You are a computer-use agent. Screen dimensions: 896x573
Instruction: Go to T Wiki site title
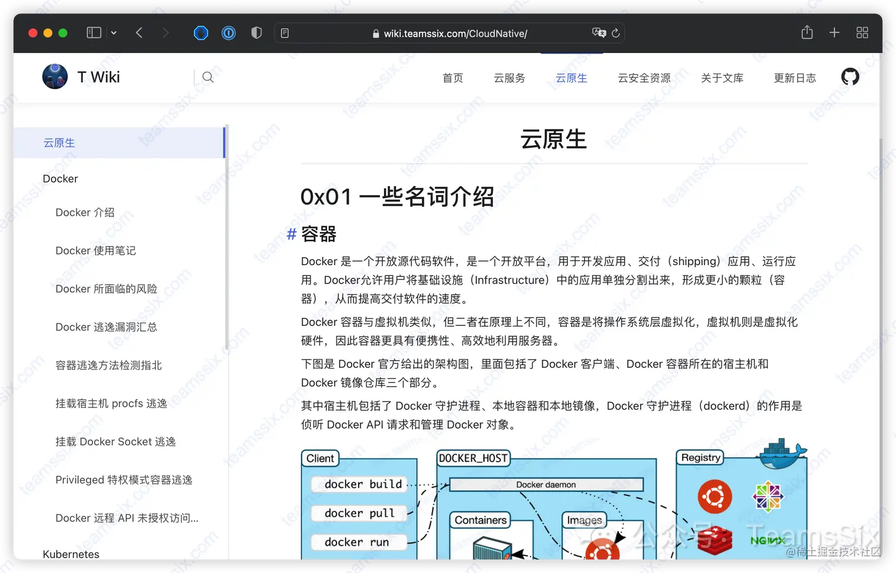[98, 77]
